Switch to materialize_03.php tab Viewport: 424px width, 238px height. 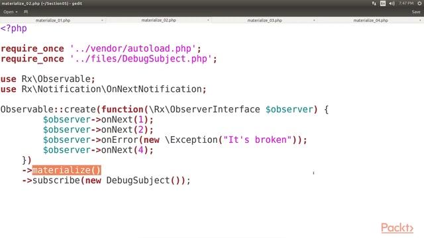click(x=265, y=20)
